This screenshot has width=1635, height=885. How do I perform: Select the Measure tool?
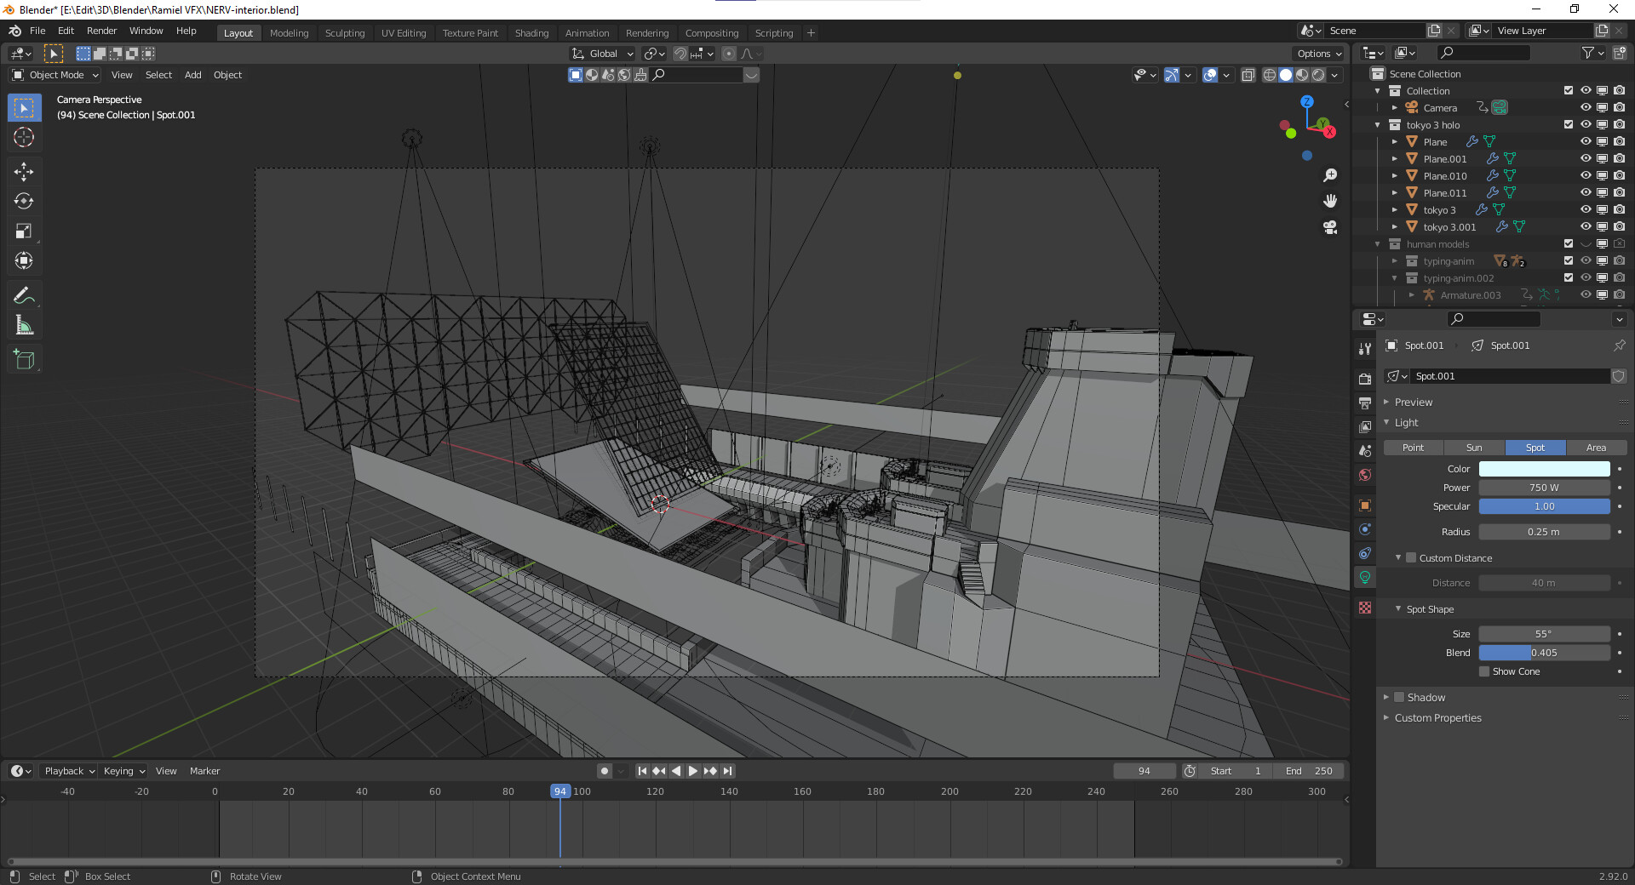pos(24,324)
